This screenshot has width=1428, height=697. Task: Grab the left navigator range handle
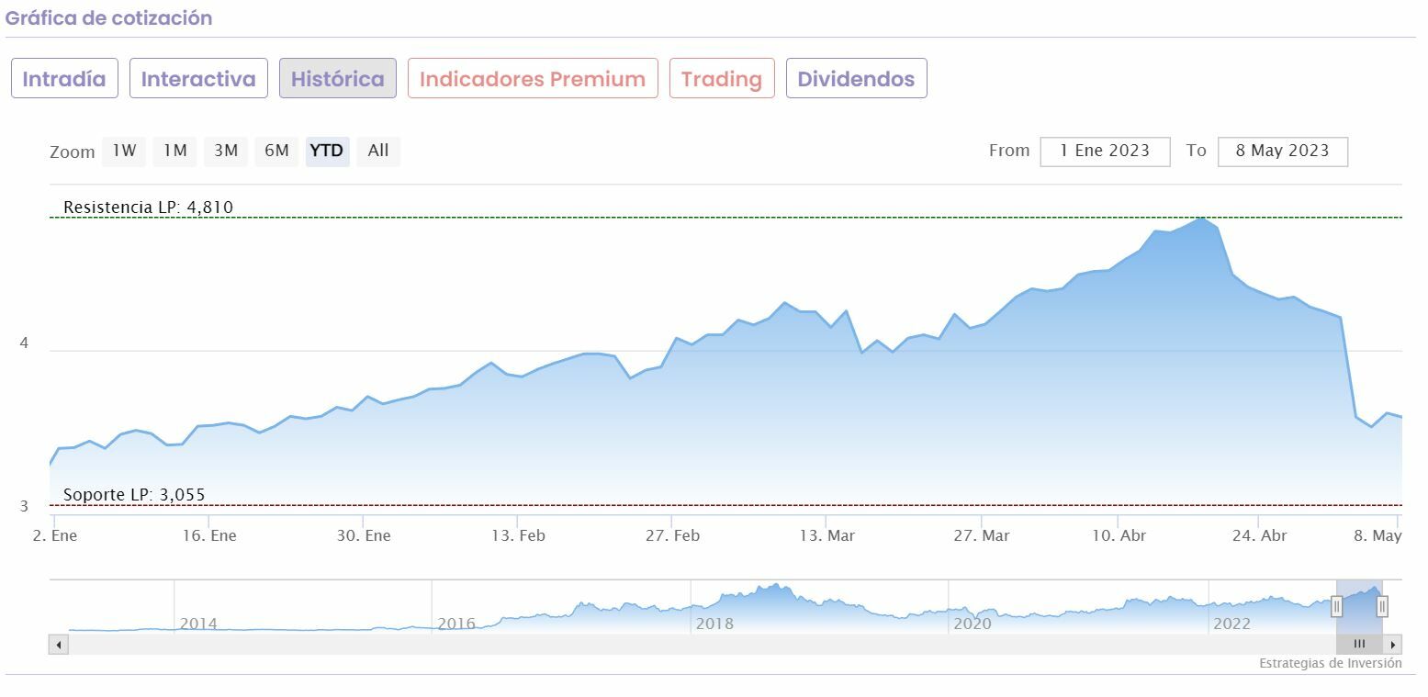pyautogui.click(x=1337, y=606)
